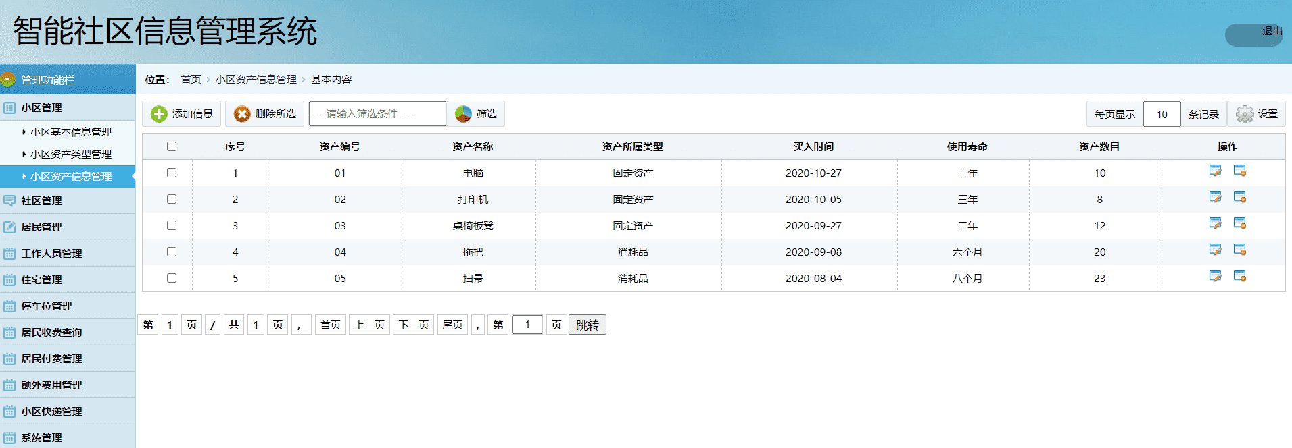Click the 居民管理 pencil icon

(9, 227)
